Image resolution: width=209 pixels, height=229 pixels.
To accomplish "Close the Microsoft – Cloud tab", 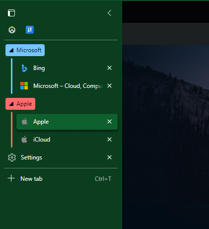I will (x=109, y=86).
